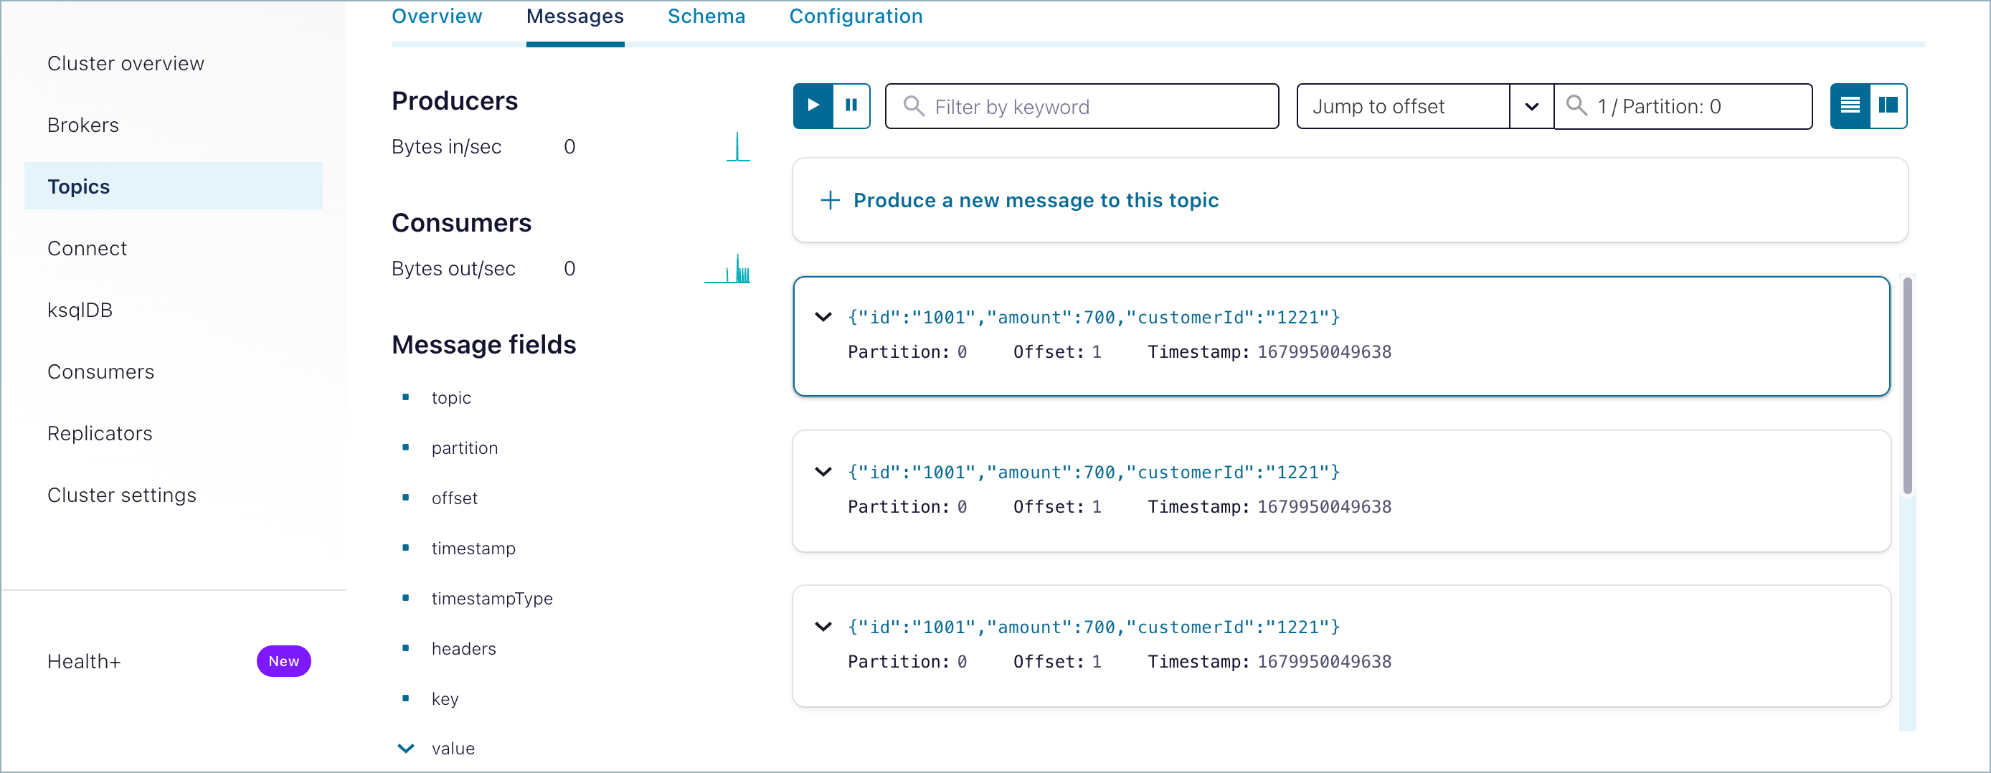This screenshot has width=1991, height=773.
Task: Pause the message stream
Action: [851, 106]
